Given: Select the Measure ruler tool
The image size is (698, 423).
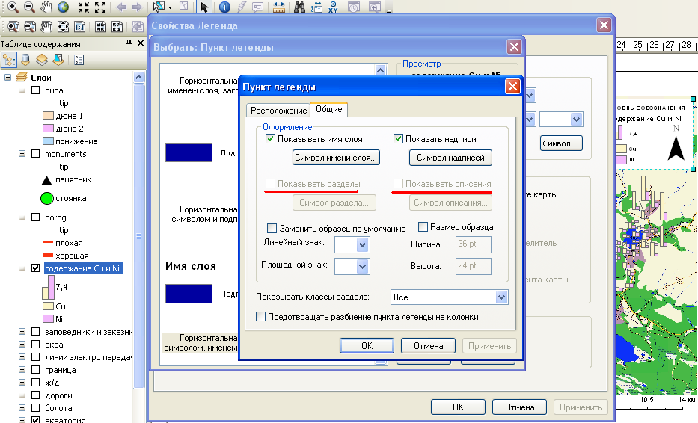Looking at the screenshot, I should point(278,7).
